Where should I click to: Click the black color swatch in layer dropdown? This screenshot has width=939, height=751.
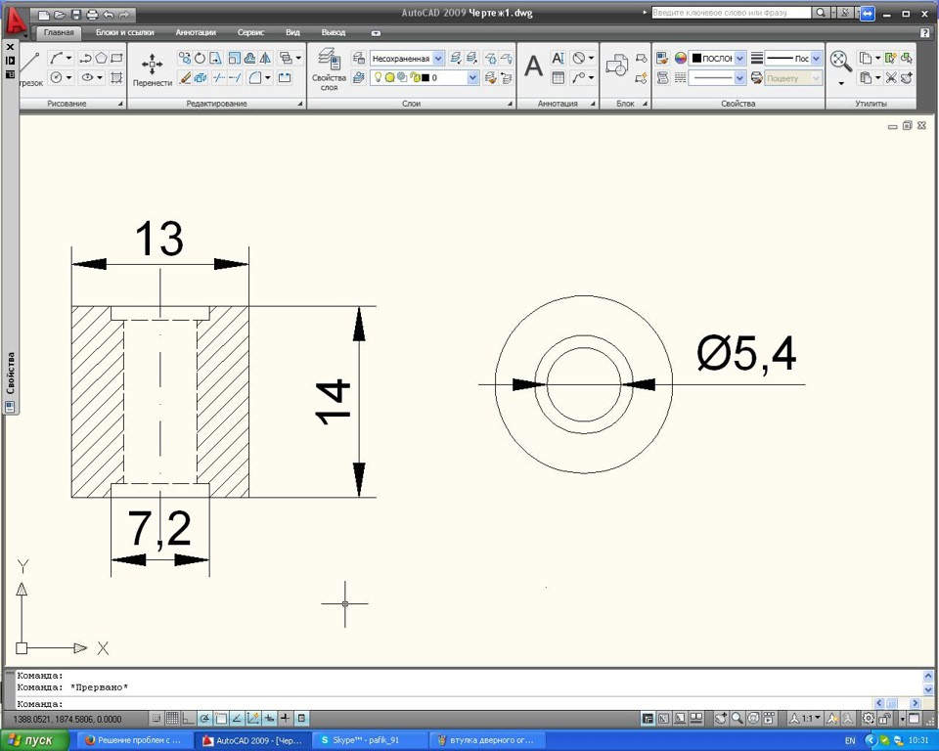(425, 78)
